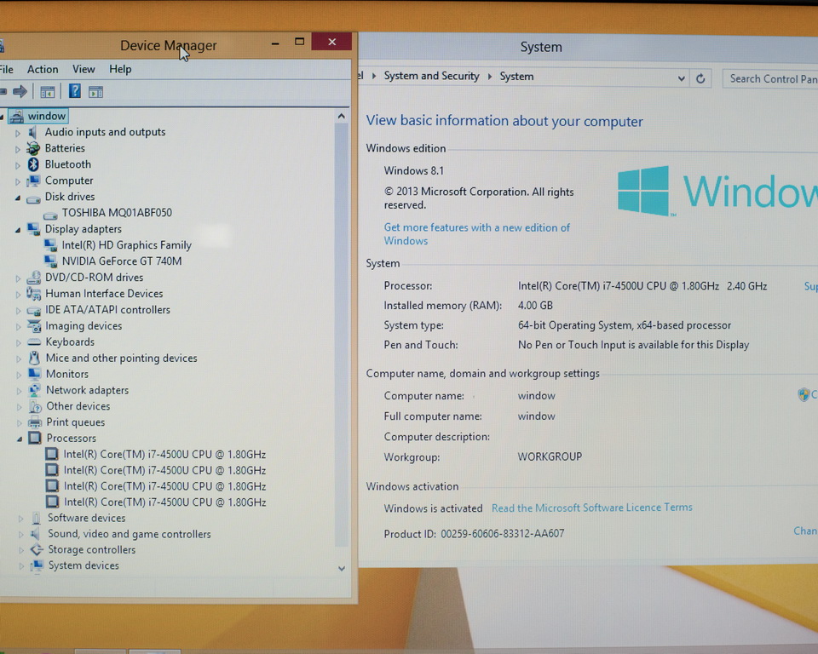Click the Action pane toolbar icon next to Help
The image size is (818, 654).
coord(95,92)
